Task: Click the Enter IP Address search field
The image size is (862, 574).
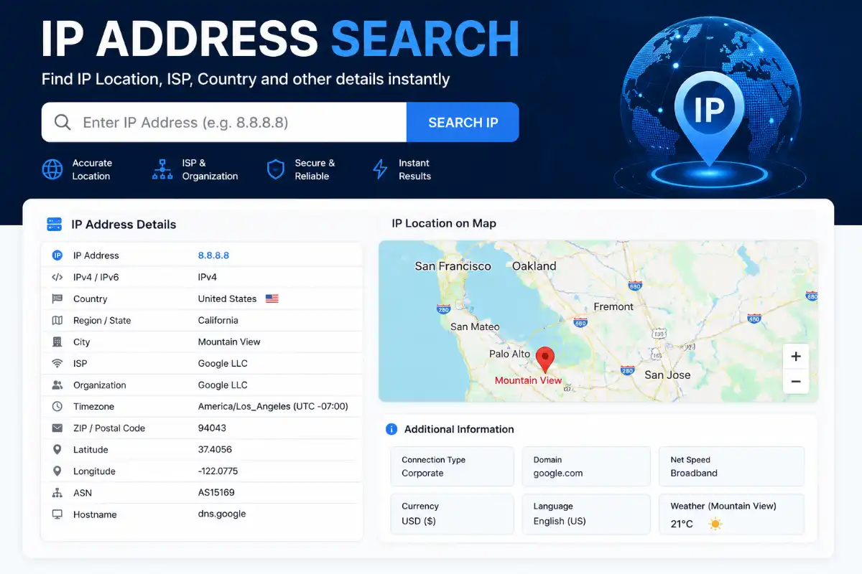Action: pyautogui.click(x=224, y=122)
